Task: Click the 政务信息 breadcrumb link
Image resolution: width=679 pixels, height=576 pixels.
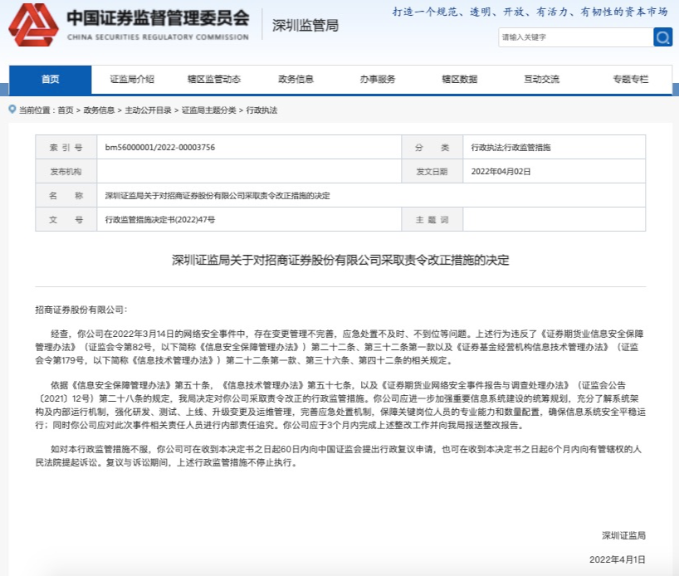Action: 99,110
